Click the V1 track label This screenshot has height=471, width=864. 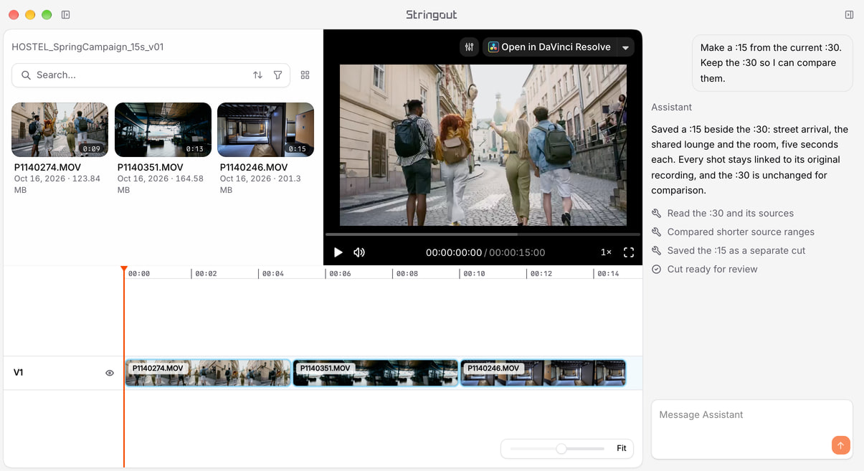[19, 373]
